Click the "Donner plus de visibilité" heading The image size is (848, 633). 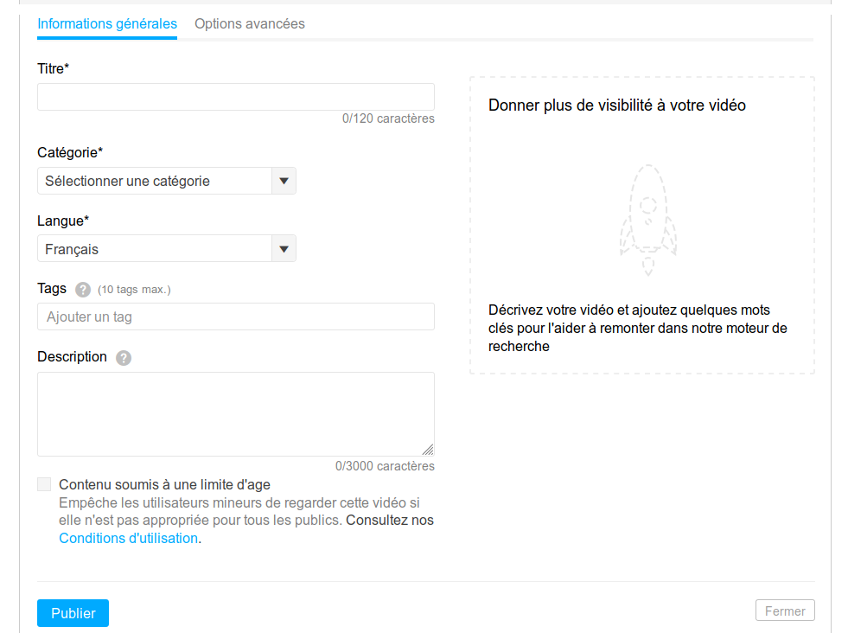617,105
